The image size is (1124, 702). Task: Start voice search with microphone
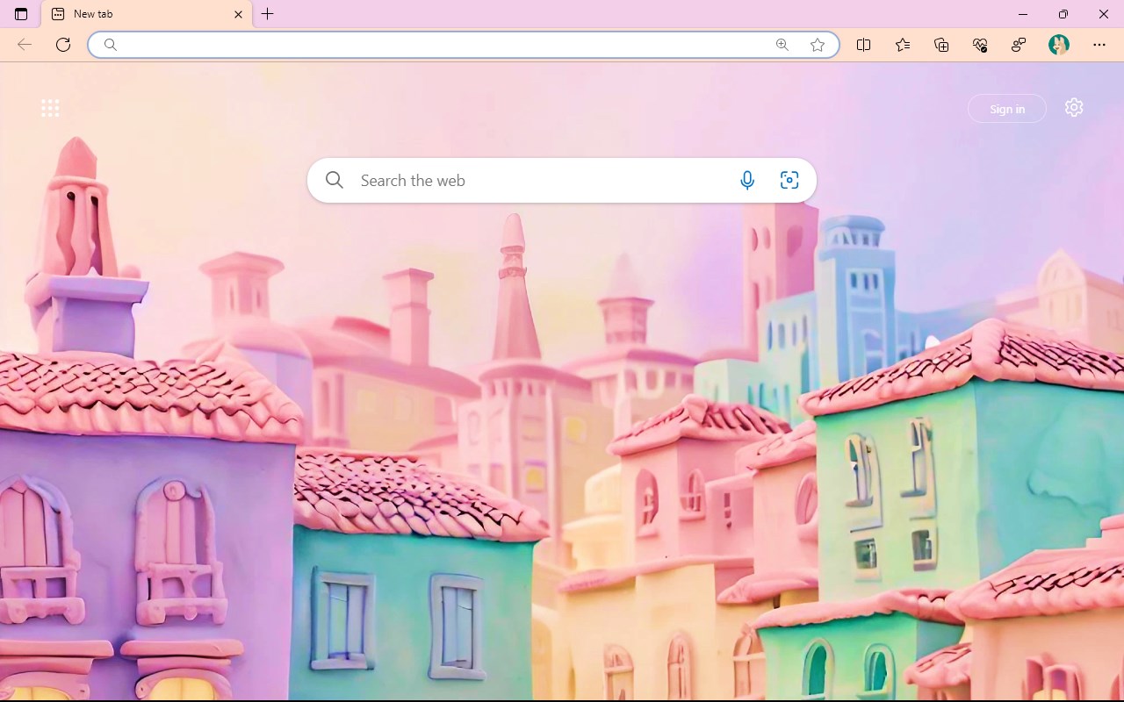coord(747,180)
